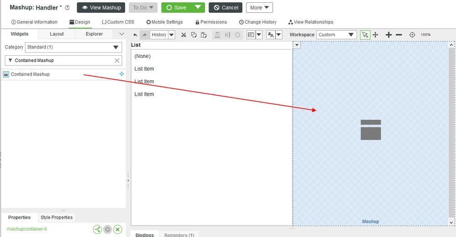Click the scroll down arrow in canvas
This screenshot has height=237, width=456.
pyautogui.click(x=451, y=222)
